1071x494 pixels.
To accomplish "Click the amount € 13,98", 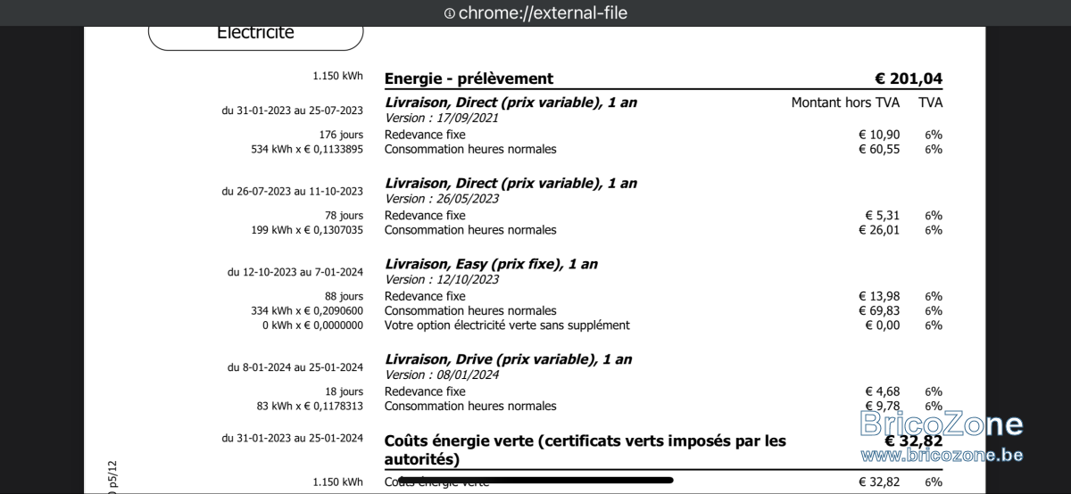I will click(879, 296).
